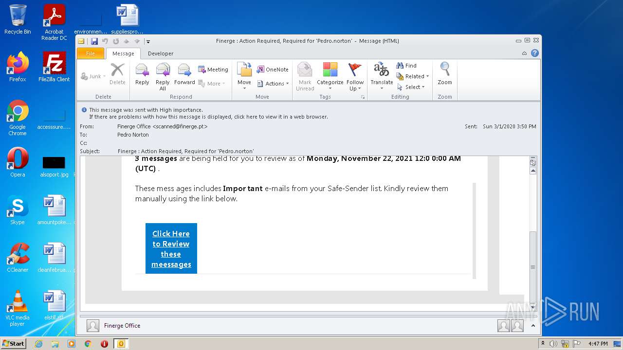Expand the More respond options
Screen dimensions: 623x350
pyautogui.click(x=212, y=84)
